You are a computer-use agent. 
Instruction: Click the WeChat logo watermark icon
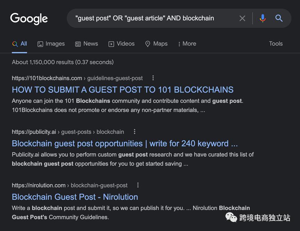pyautogui.click(x=232, y=218)
